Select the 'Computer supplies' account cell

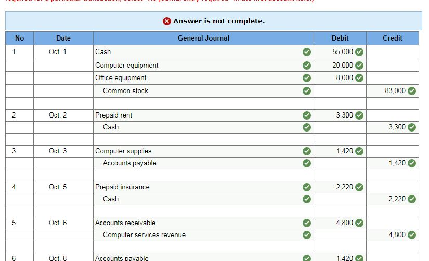203,151
